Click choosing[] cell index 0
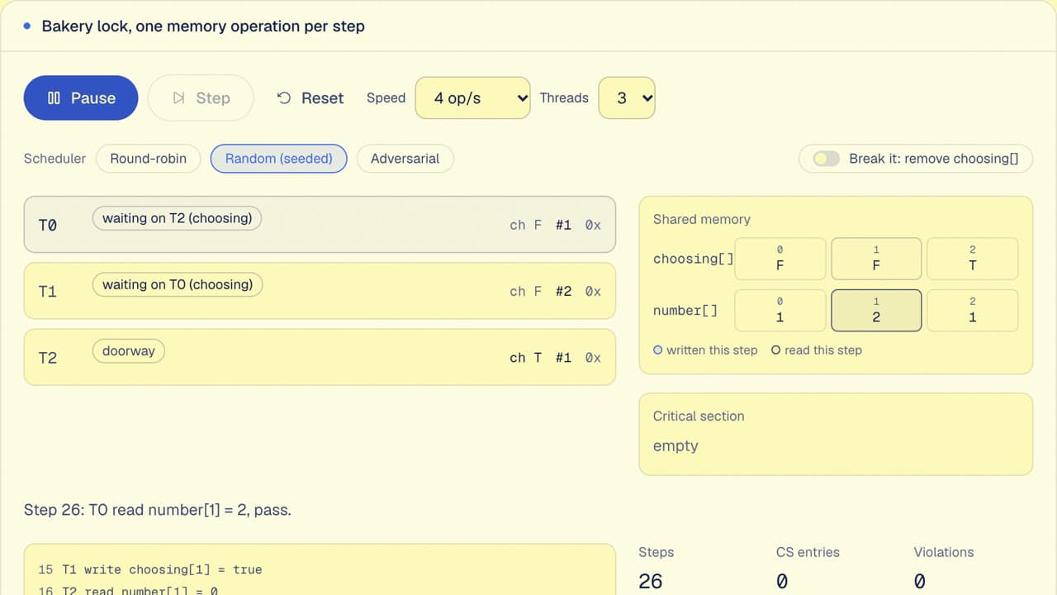 780,259
